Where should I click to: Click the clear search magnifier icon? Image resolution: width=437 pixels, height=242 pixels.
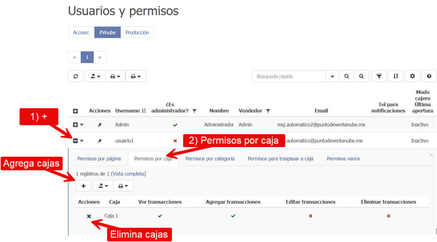click(361, 76)
